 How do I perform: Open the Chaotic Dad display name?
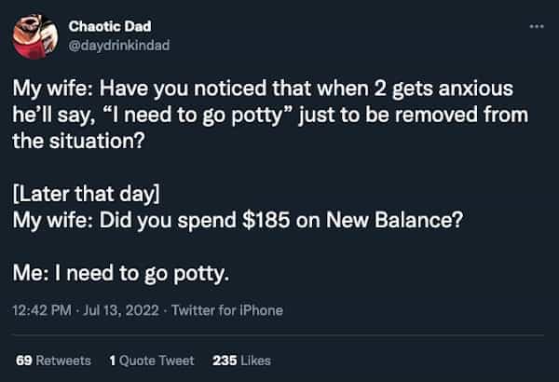tap(103, 25)
